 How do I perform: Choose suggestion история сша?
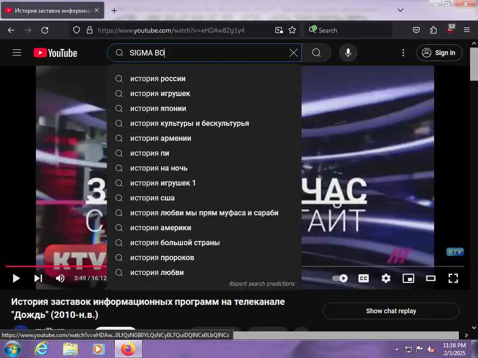pos(204,198)
